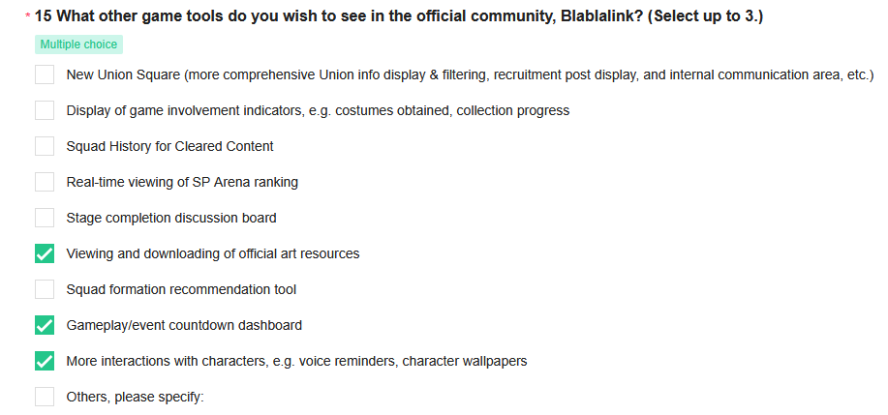Click the 'Squad formation recommendation tool' label
Image resolution: width=888 pixels, height=415 pixels.
[x=181, y=289]
